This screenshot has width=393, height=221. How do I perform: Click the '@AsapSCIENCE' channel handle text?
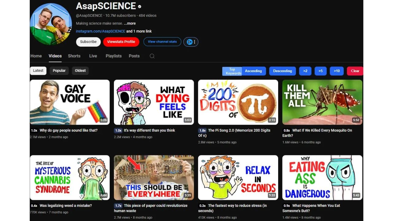point(89,15)
